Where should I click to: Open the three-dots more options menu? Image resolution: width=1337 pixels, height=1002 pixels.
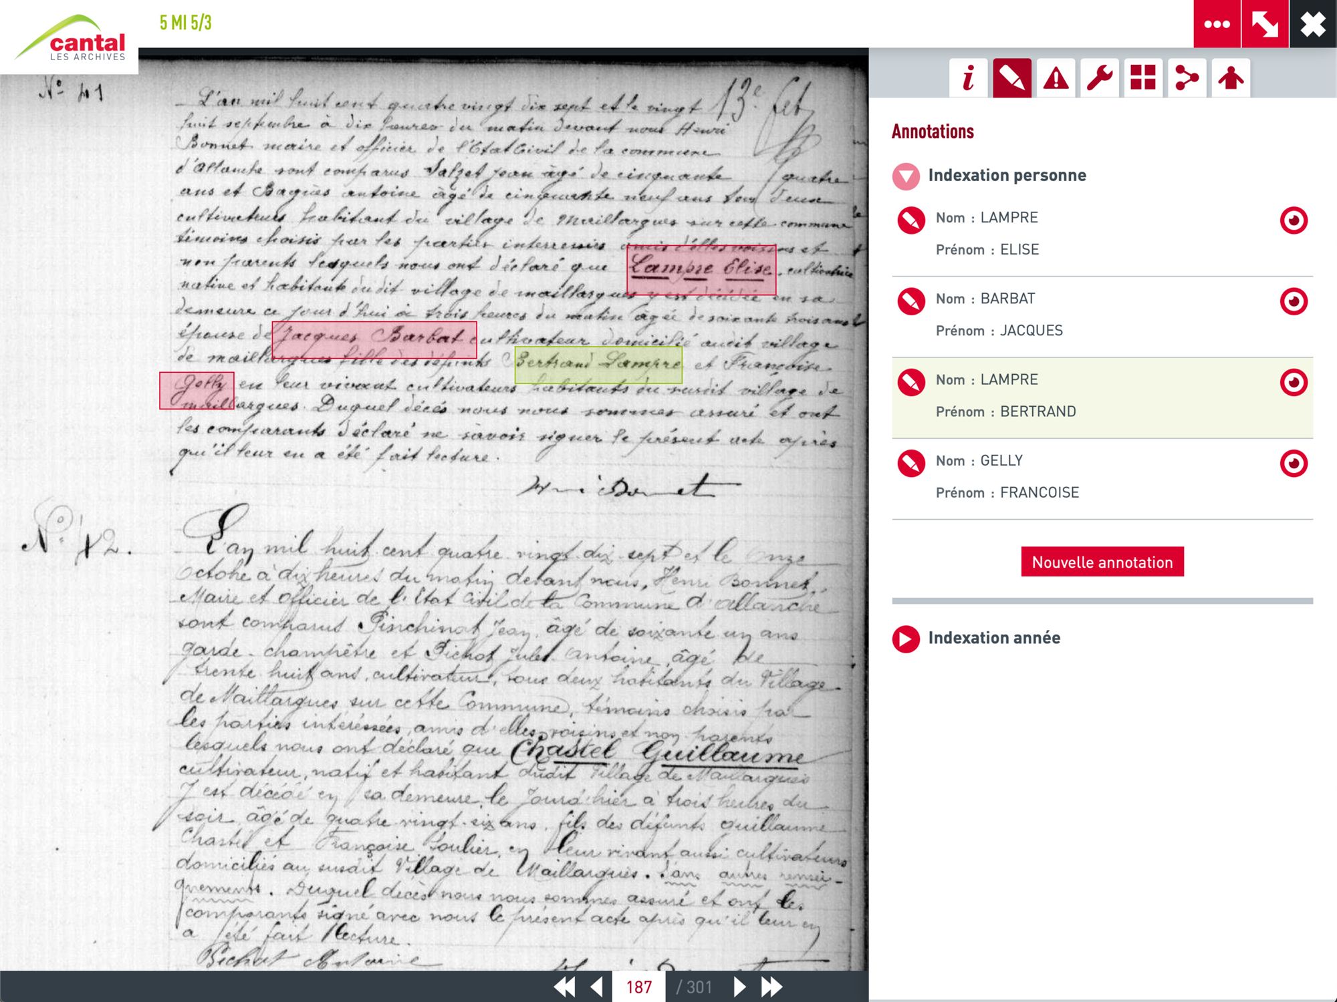(x=1217, y=24)
